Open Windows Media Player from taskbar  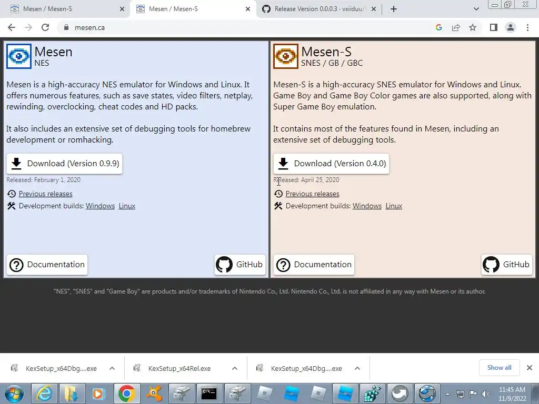pos(98,393)
